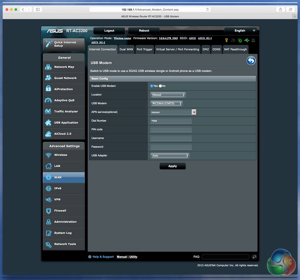Click the Safari share icon
Screen dimensions: 300x280
(280, 9)
